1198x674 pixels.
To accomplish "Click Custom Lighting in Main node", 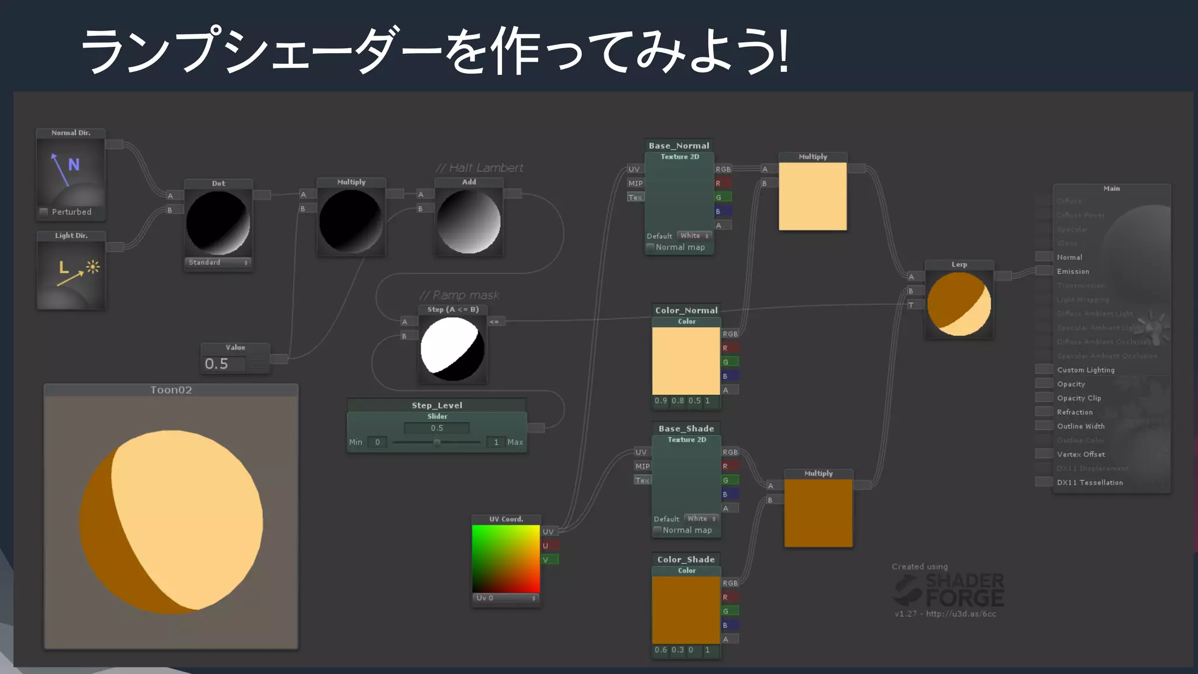I will [1085, 370].
